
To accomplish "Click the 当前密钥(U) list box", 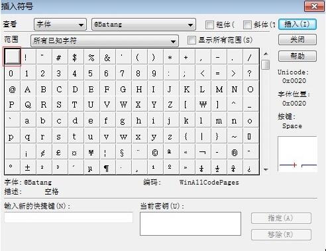I will coord(190,224).
